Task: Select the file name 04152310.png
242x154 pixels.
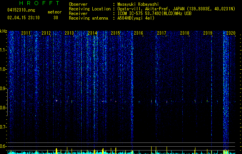Action: click(21, 10)
